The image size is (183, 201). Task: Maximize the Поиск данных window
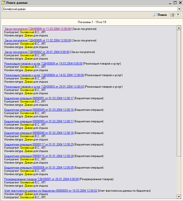(x=175, y=3)
